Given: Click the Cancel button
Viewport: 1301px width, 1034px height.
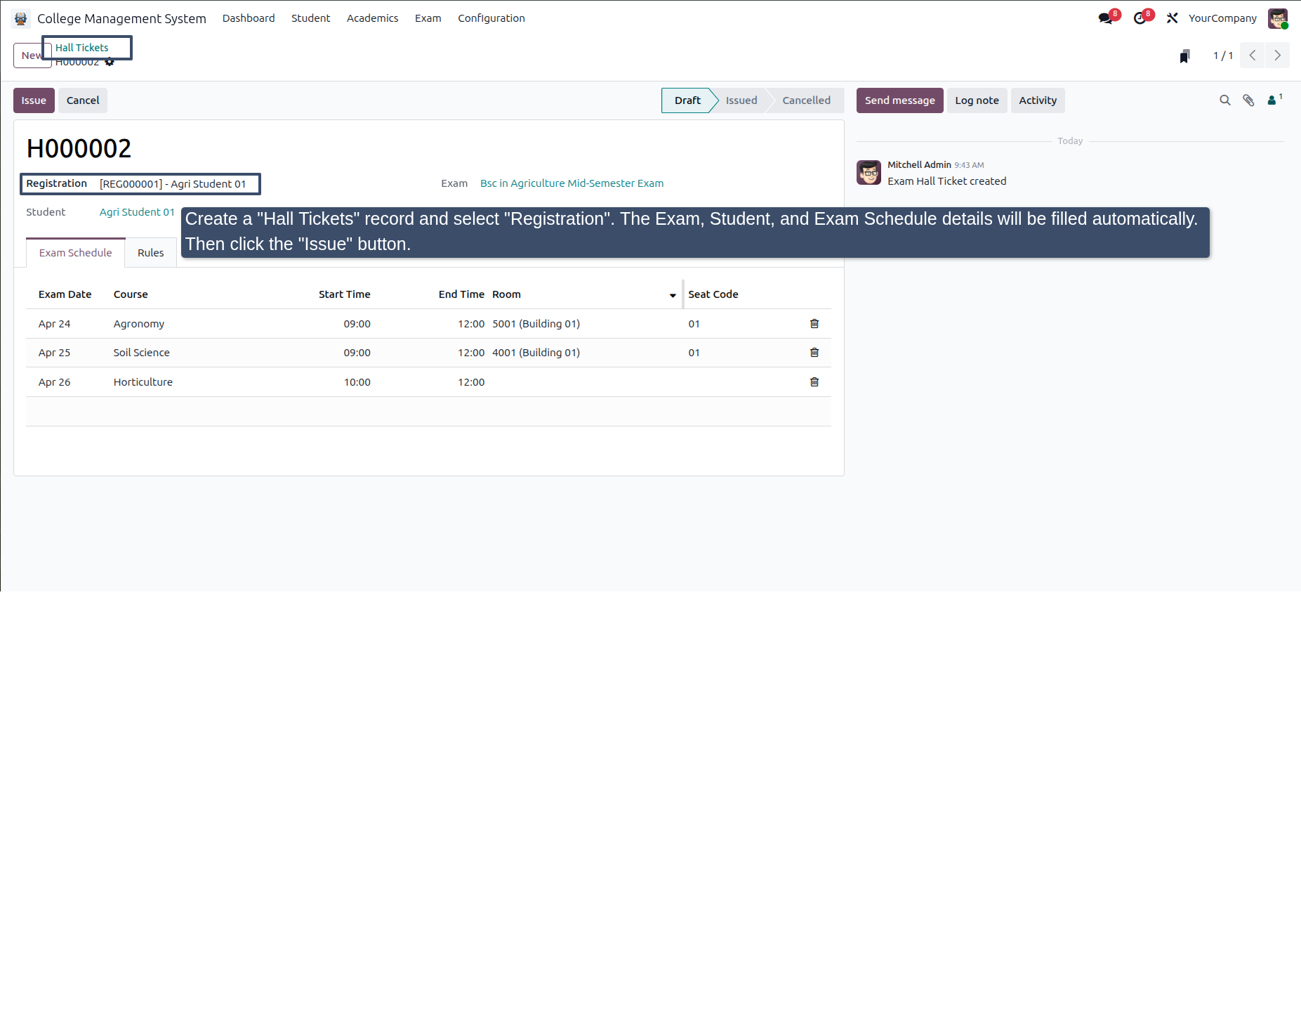Looking at the screenshot, I should tap(83, 100).
